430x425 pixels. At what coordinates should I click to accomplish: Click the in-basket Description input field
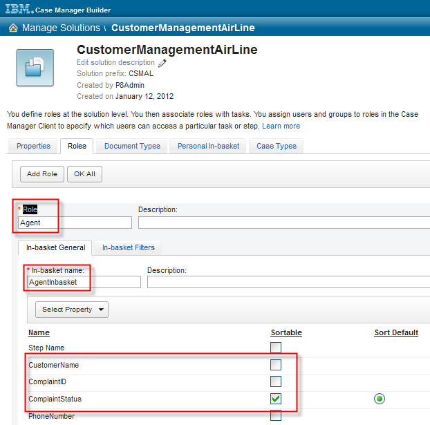[x=288, y=282]
